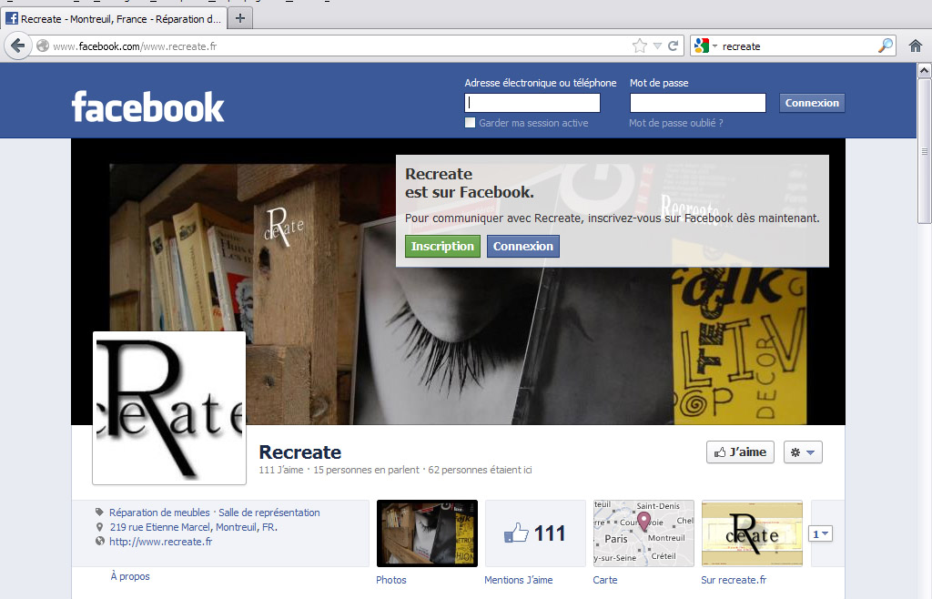The width and height of the screenshot is (932, 599).
Task: Open the Photos thumbnail
Action: point(427,533)
